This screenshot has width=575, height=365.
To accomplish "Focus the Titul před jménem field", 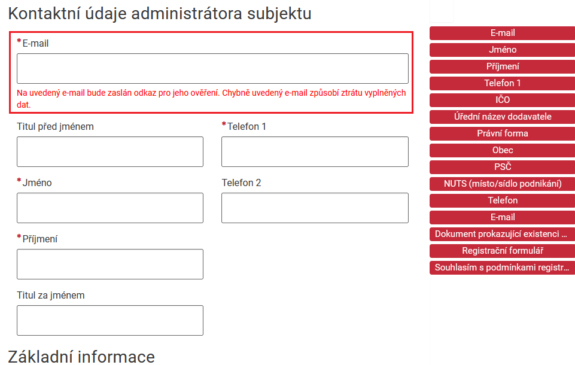I will [x=110, y=151].
